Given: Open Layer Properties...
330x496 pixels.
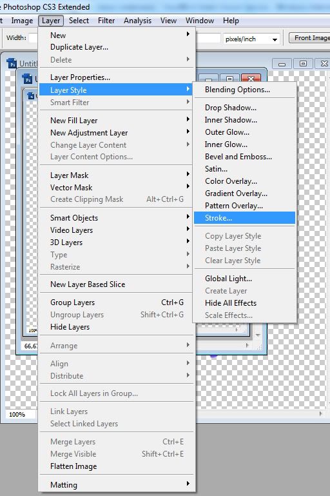Looking at the screenshot, I should coord(116,77).
